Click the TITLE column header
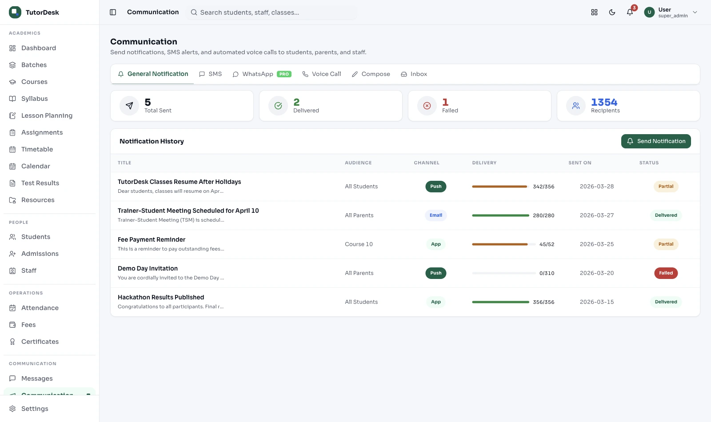Viewport: 711px width, 422px height. coord(124,163)
